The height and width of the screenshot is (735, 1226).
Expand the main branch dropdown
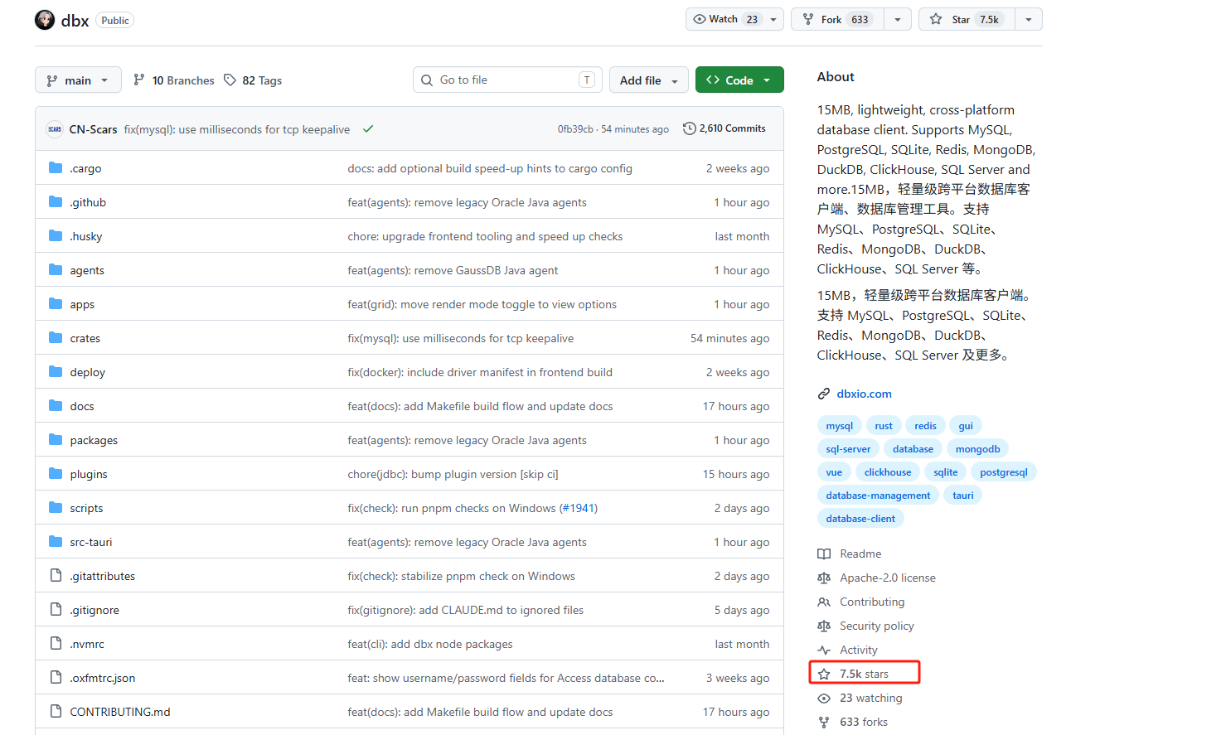click(78, 80)
